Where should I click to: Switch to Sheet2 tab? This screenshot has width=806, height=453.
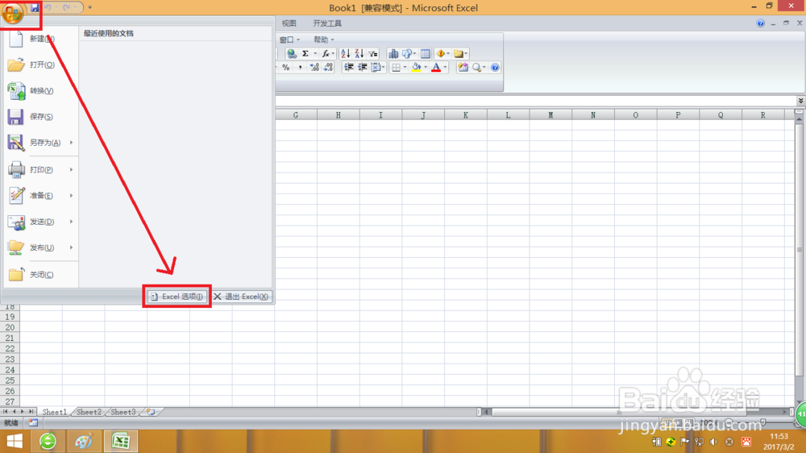click(89, 412)
